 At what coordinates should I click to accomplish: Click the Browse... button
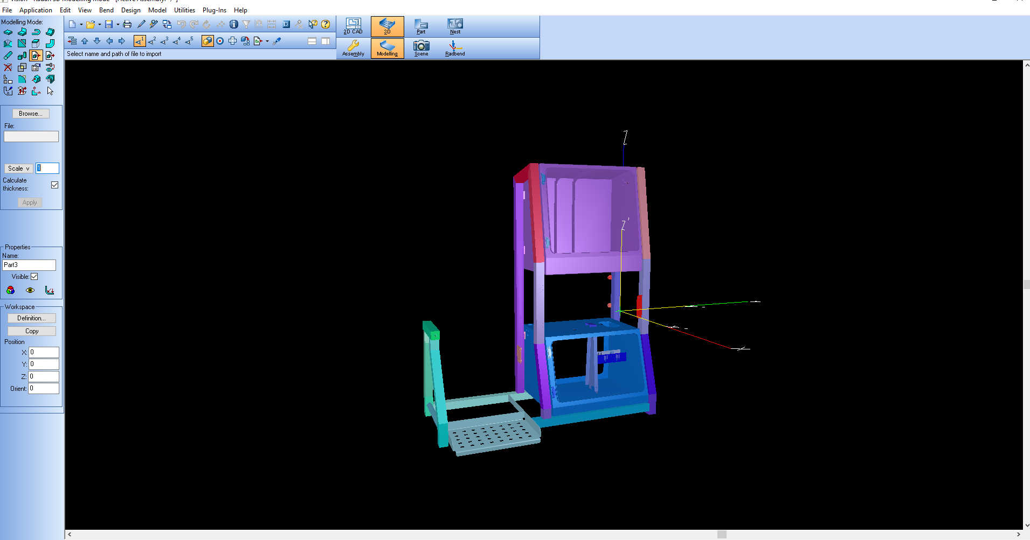pos(31,114)
